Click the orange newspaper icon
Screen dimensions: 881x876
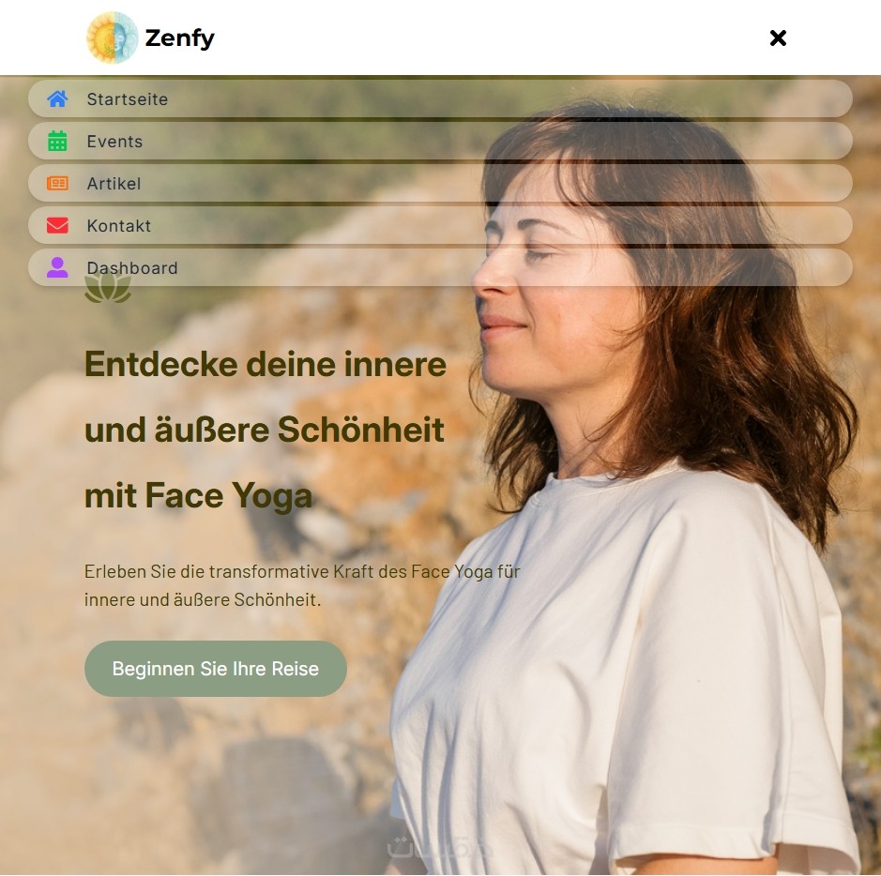click(x=57, y=183)
